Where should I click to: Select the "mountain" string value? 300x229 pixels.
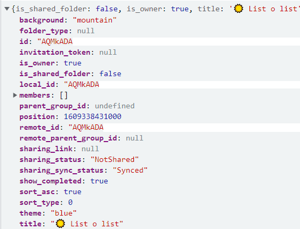[x=95, y=20]
